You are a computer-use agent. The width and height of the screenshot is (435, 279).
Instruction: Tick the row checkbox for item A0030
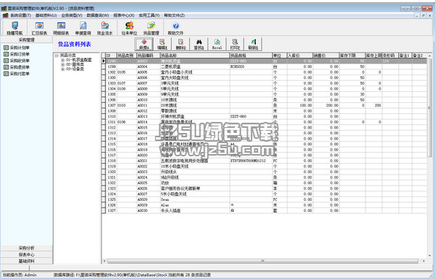[x=104, y=210]
